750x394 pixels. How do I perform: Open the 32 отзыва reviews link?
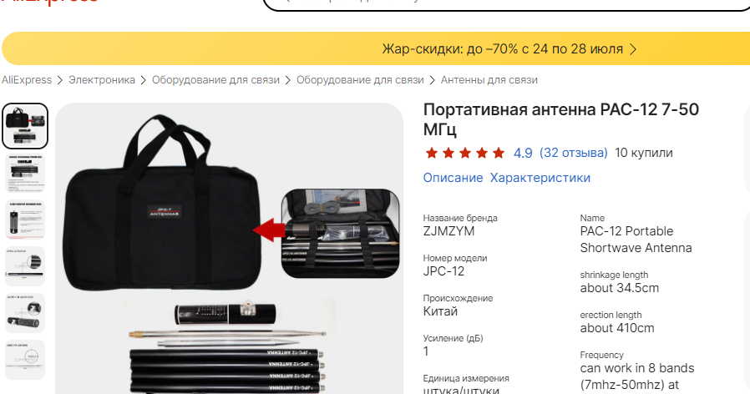click(574, 153)
